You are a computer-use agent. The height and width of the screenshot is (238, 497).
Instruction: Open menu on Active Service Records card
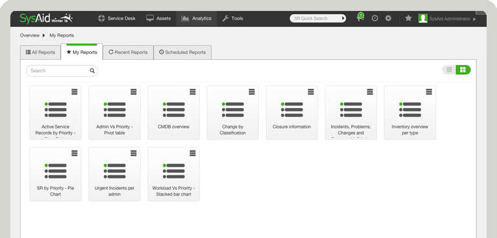point(74,91)
